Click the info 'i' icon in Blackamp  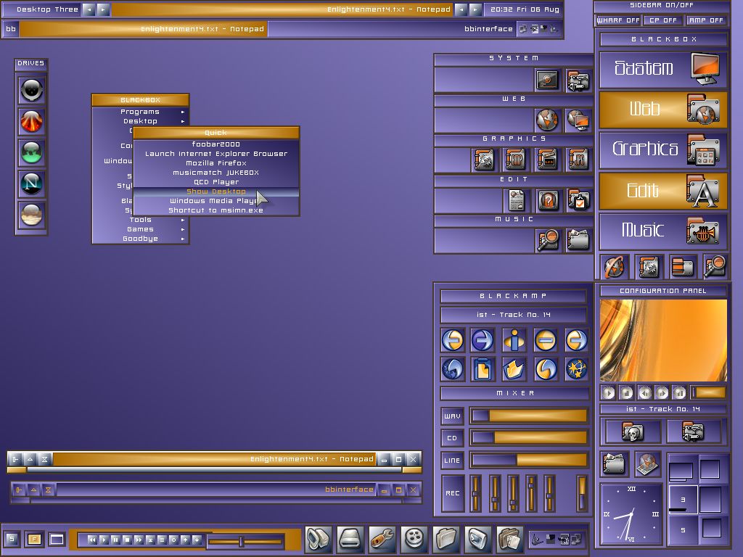coord(514,340)
